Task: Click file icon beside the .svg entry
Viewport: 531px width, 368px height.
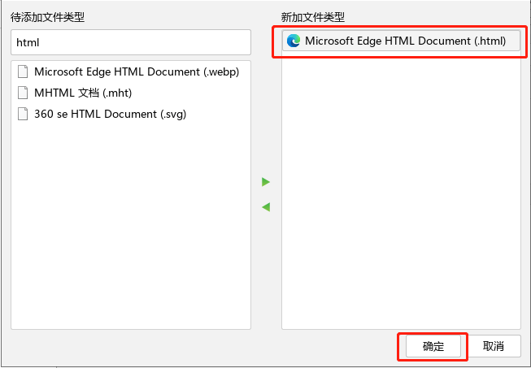Action: coord(23,114)
